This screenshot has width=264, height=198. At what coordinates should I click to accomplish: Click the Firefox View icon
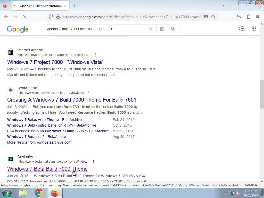(5, 6)
